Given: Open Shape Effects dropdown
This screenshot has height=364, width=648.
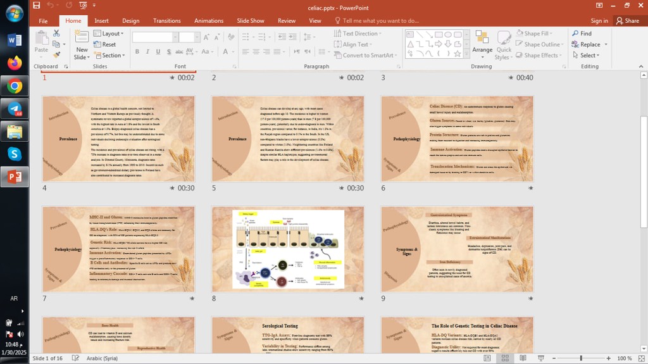Looking at the screenshot, I should pyautogui.click(x=539, y=55).
